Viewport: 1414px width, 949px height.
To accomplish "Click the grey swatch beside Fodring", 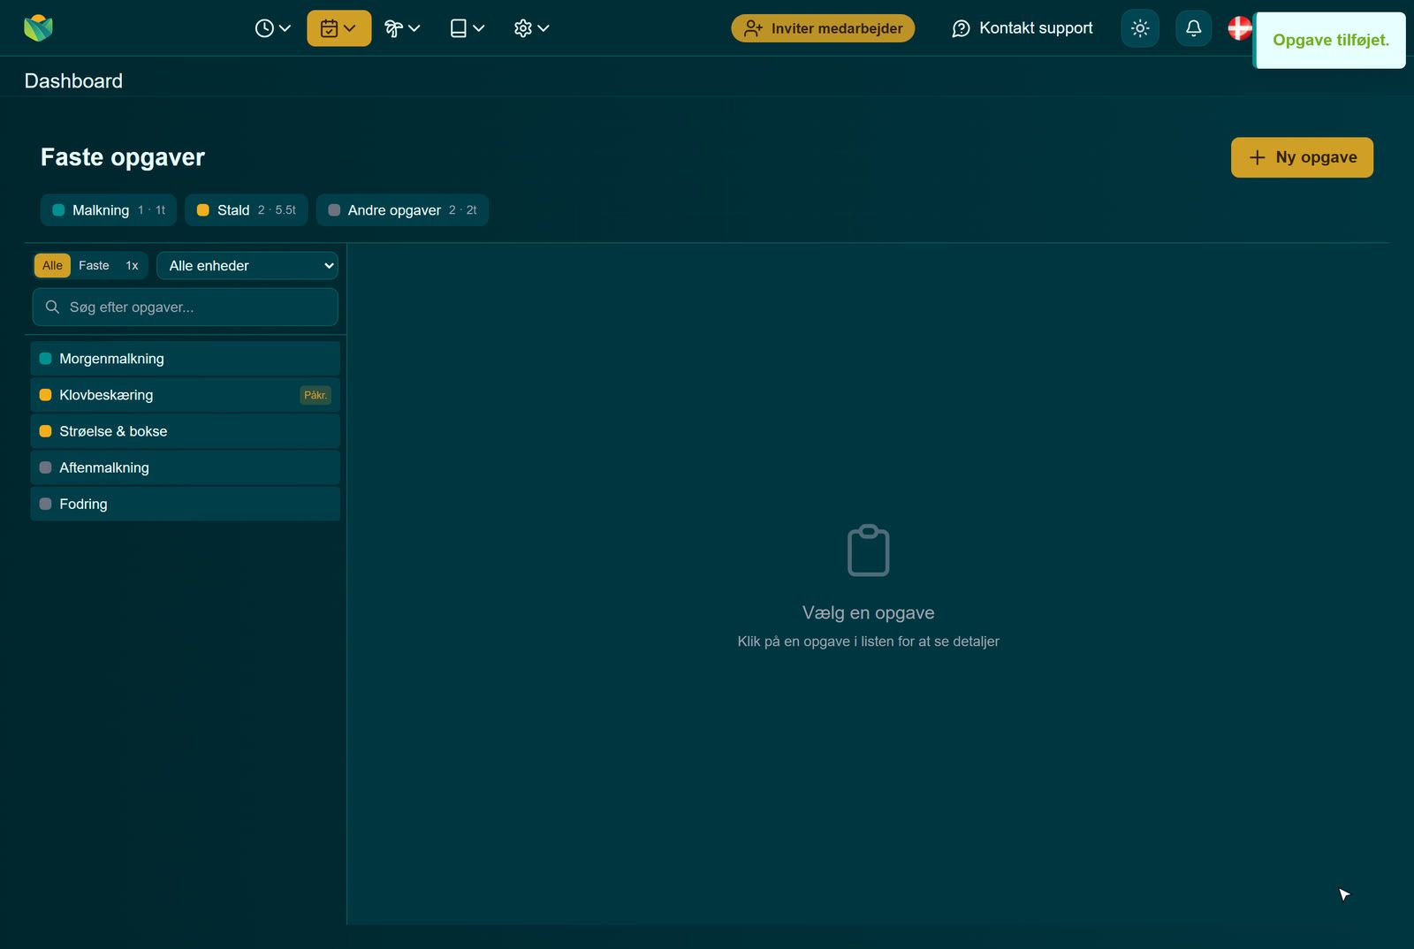I will point(45,504).
